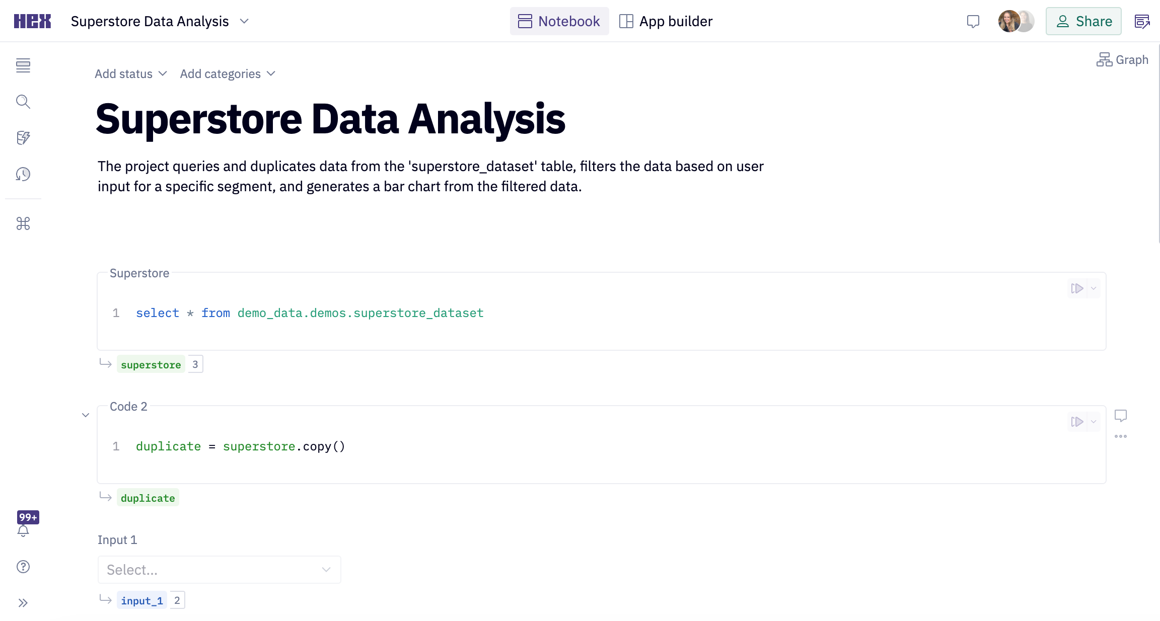The height and width of the screenshot is (621, 1160).
Task: Collapse the Code 2 cell
Action: click(x=86, y=415)
